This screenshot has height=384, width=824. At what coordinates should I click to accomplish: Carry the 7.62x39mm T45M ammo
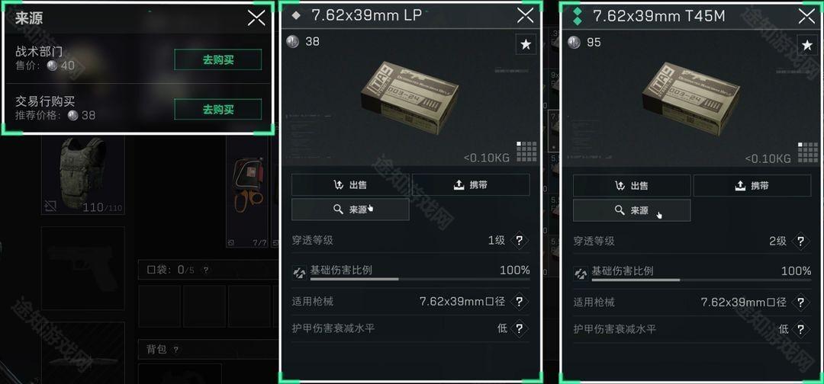pyautogui.click(x=752, y=186)
